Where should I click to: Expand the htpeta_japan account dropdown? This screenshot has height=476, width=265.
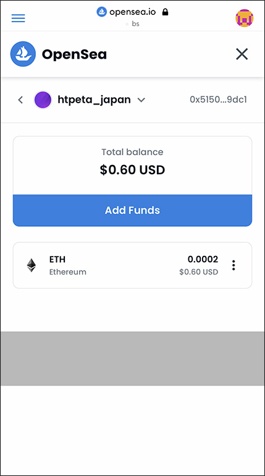[x=141, y=100]
